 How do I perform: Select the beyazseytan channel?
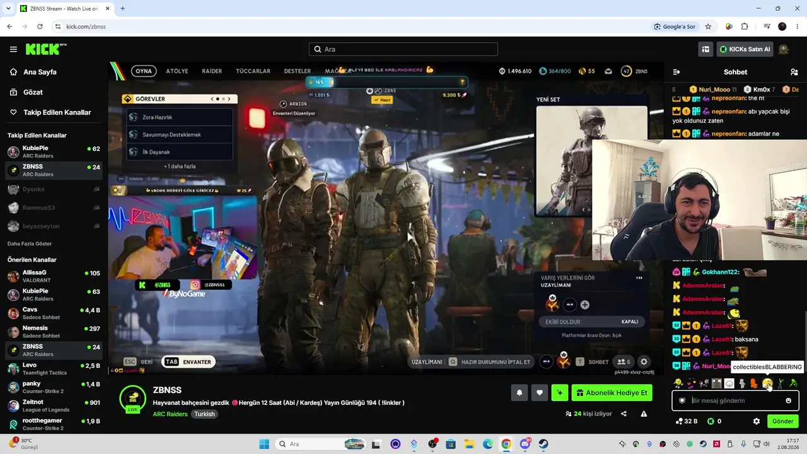(x=54, y=226)
